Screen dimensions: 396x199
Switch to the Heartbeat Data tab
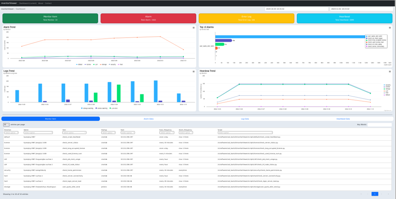pos(343,119)
